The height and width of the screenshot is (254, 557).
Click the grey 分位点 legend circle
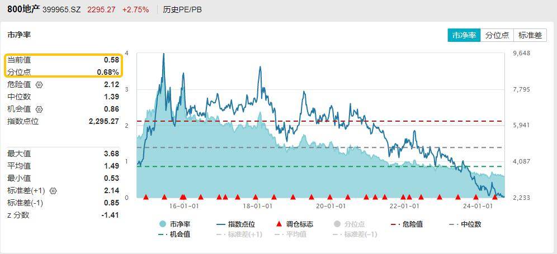(337, 224)
